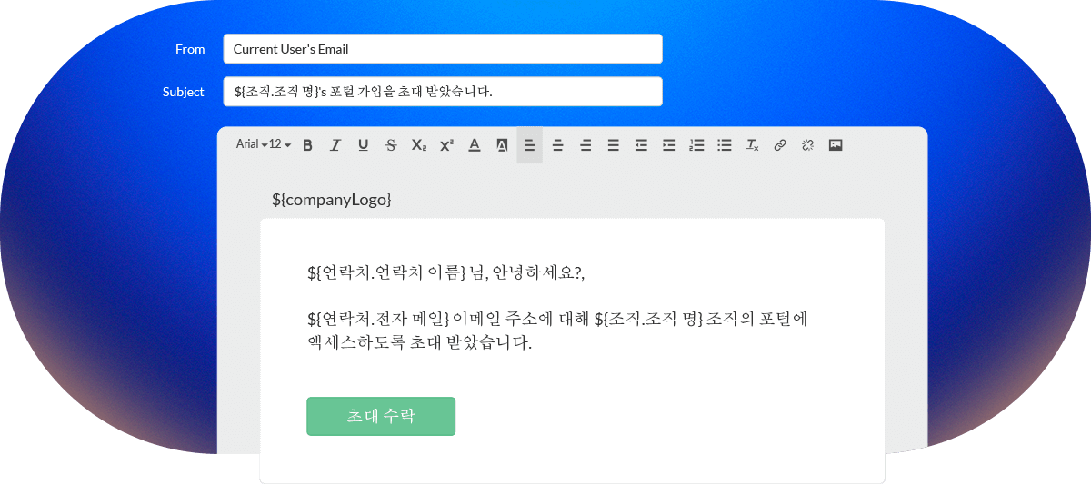This screenshot has height=484, width=1091.
Task: Click the greeting line ending with 안녕하세요?,
Action: pyautogui.click(x=446, y=272)
